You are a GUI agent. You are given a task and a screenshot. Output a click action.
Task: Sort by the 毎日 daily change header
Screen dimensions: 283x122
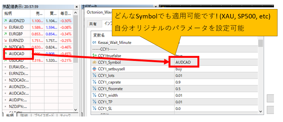click(x=66, y=14)
